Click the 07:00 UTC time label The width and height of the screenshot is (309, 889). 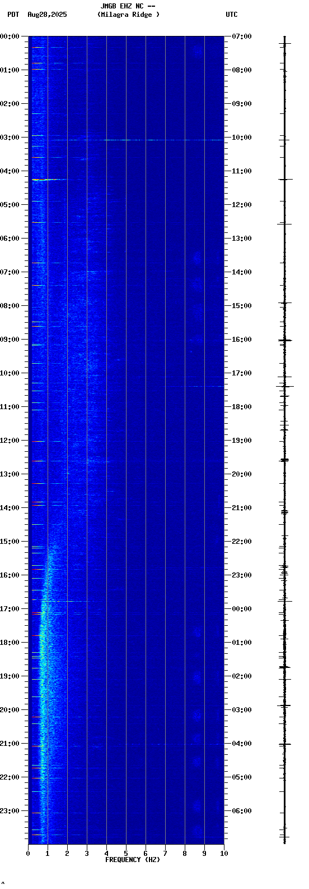point(242,36)
